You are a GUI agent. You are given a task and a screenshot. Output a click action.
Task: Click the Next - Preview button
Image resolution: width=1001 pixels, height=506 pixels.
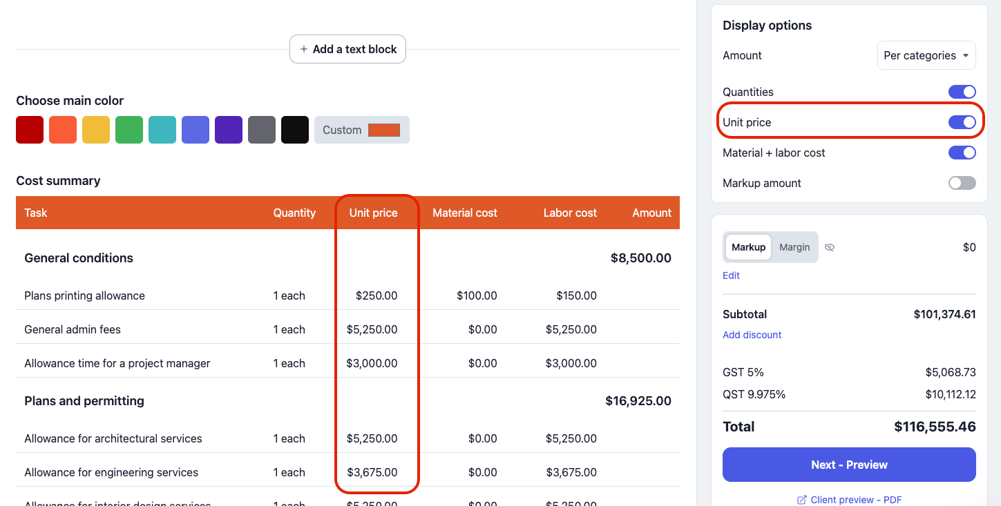coord(849,465)
